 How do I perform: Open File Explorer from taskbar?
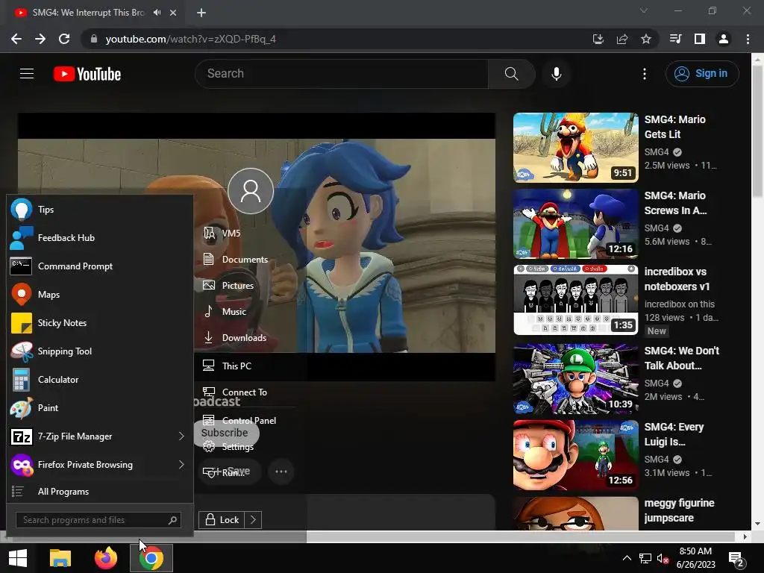(60, 558)
